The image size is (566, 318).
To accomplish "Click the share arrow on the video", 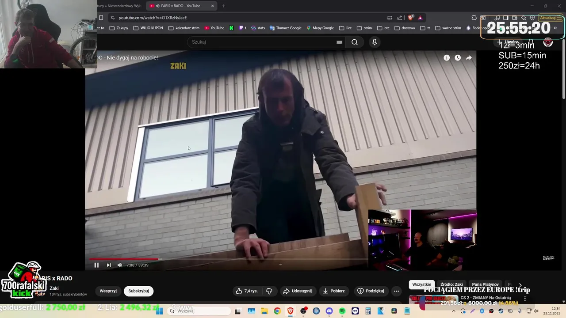I will click(x=469, y=58).
